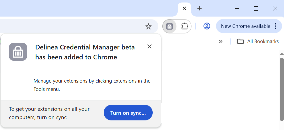Click the All Bookmarks label
Image resolution: width=284 pixels, height=130 pixels.
pyautogui.click(x=263, y=41)
